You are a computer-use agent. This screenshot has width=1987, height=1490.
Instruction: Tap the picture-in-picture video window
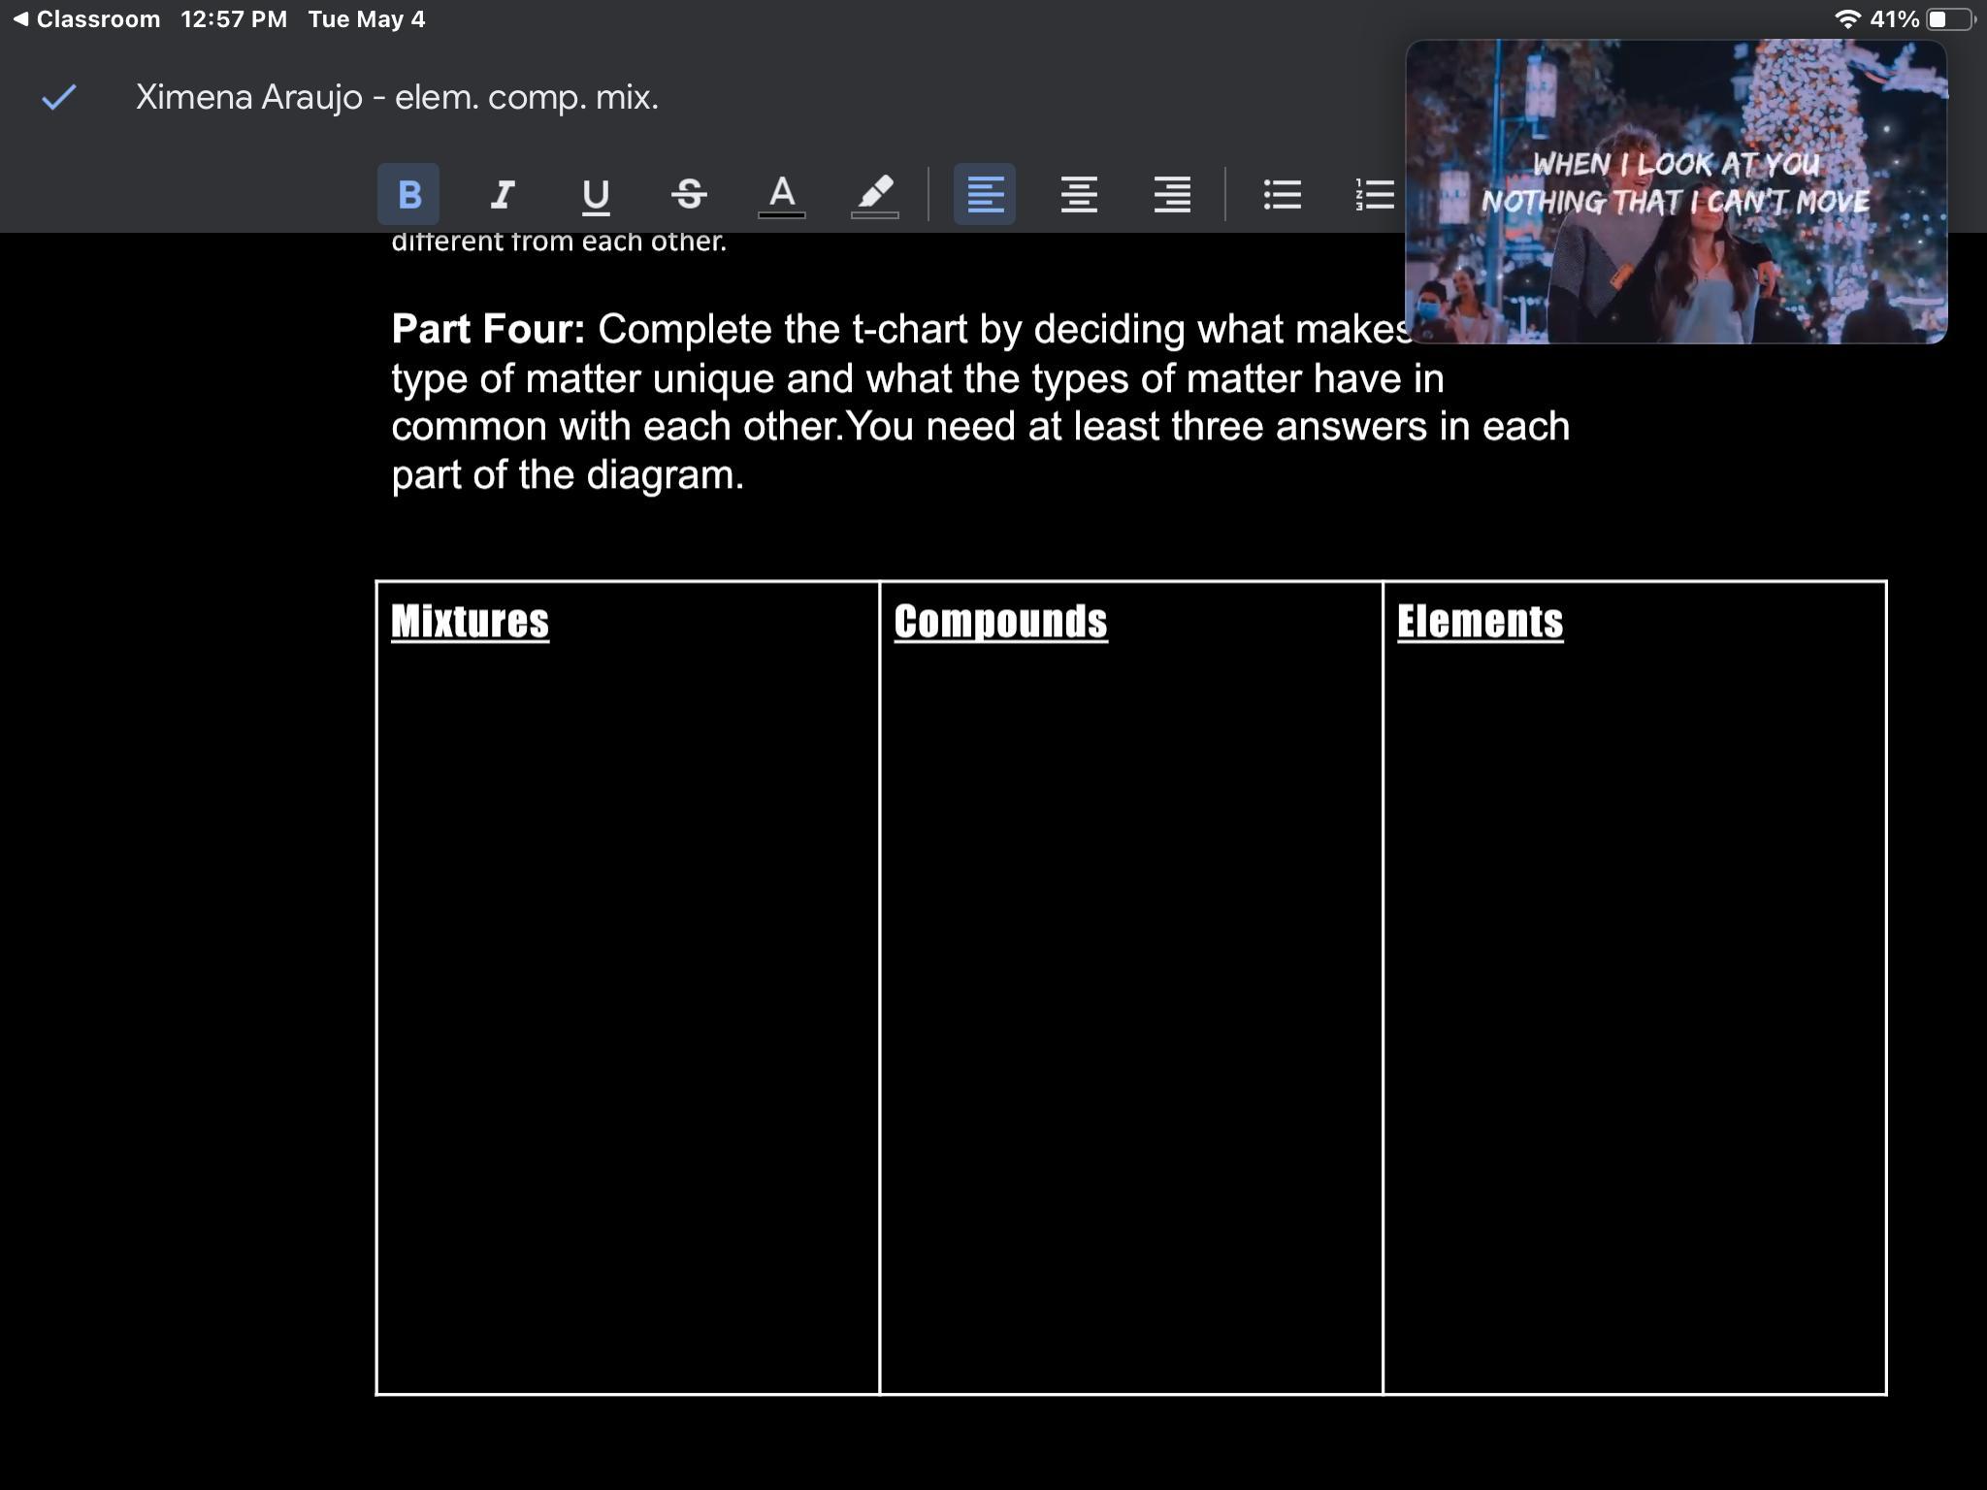click(x=1676, y=192)
